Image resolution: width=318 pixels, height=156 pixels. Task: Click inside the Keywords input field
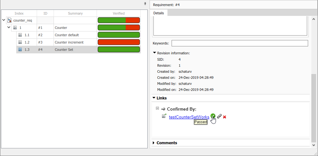click(240, 43)
